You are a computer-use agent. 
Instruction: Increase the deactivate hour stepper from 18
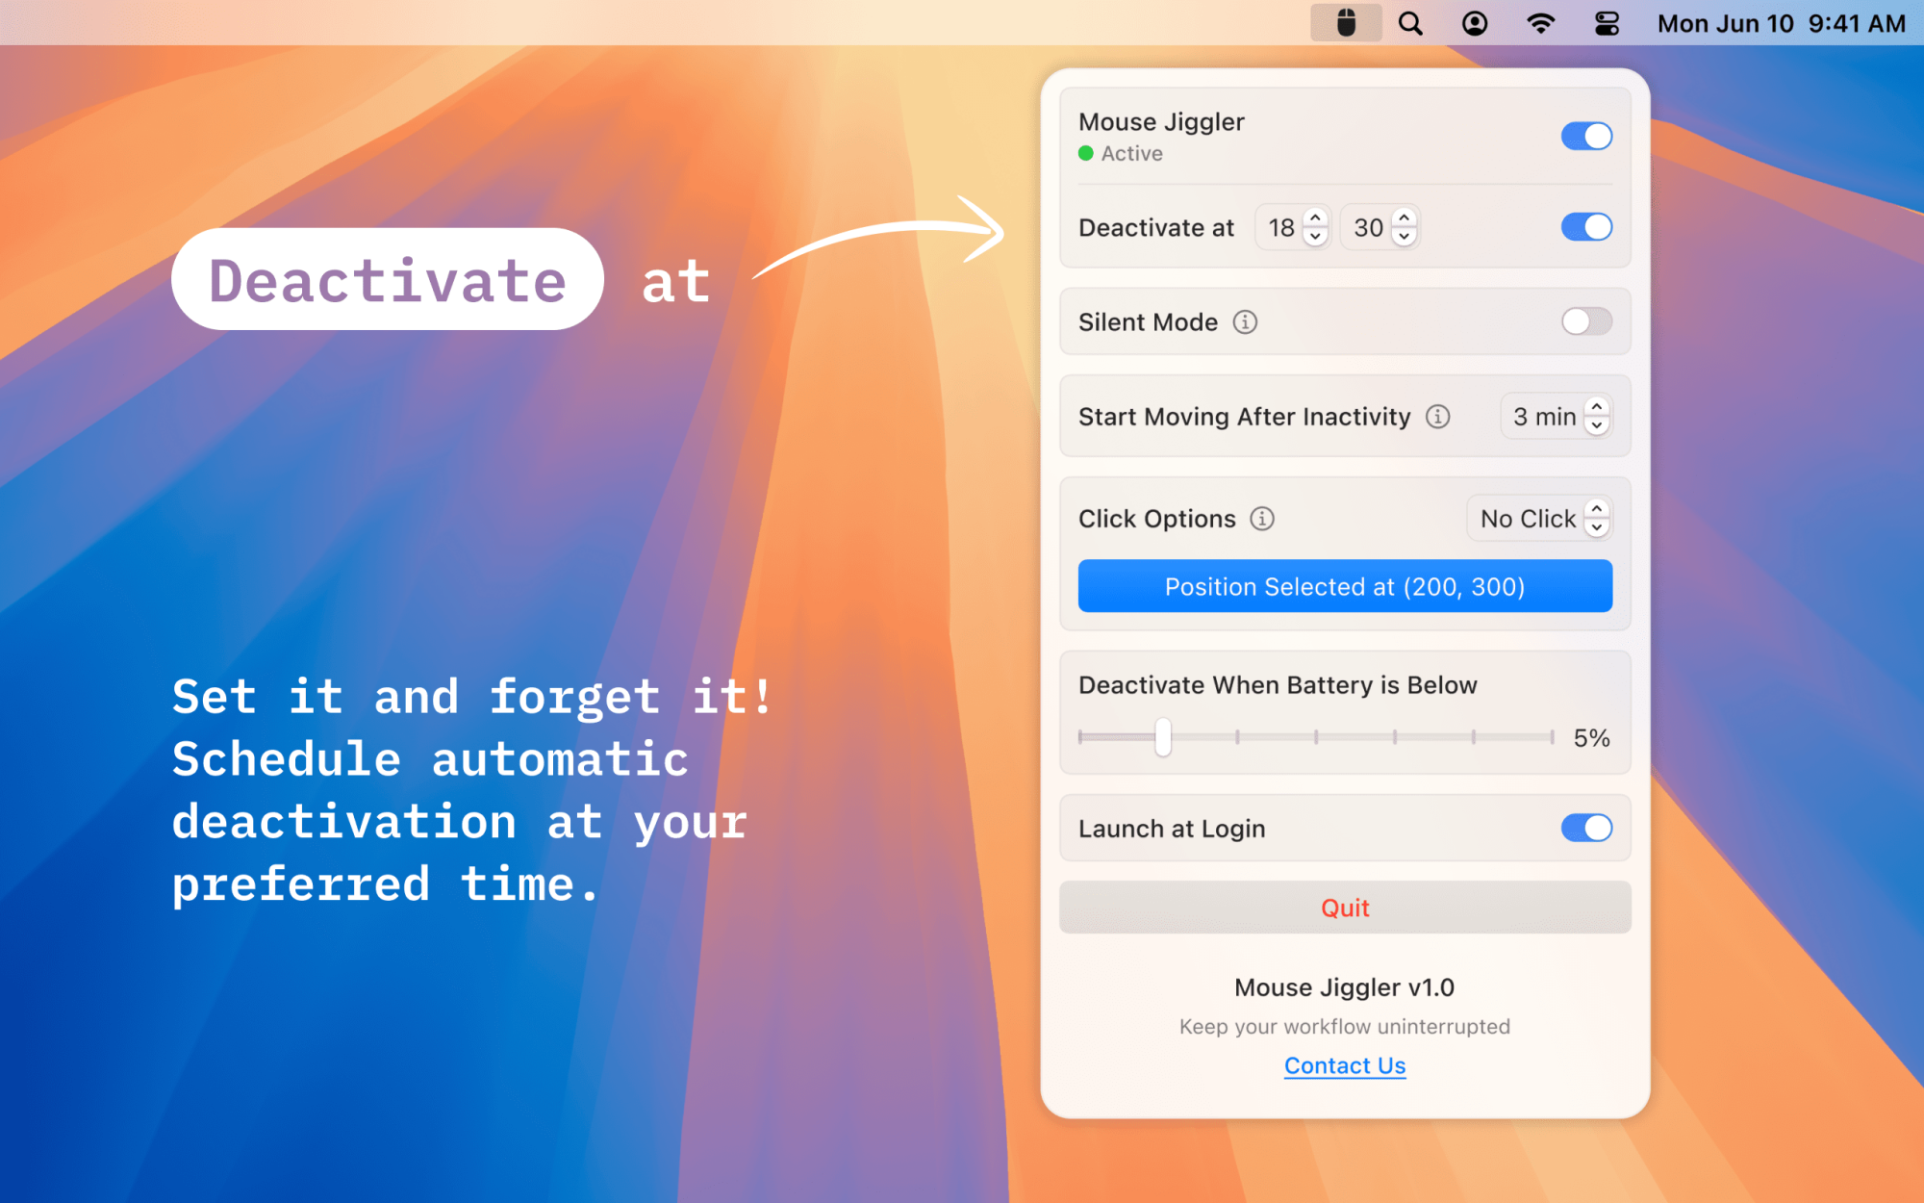[1315, 218]
